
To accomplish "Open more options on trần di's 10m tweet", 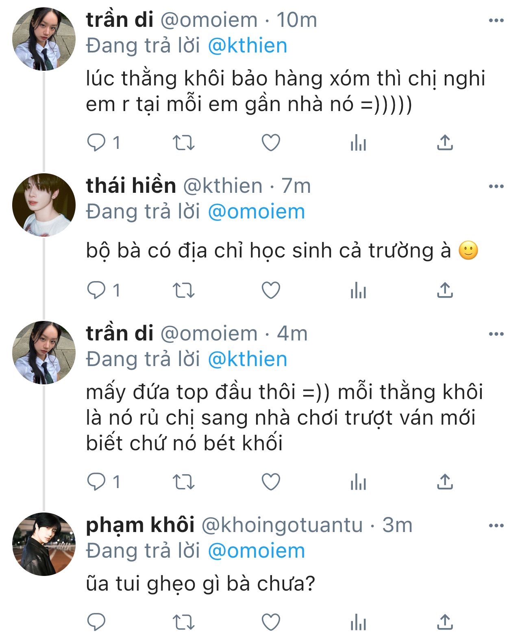I will pyautogui.click(x=496, y=20).
